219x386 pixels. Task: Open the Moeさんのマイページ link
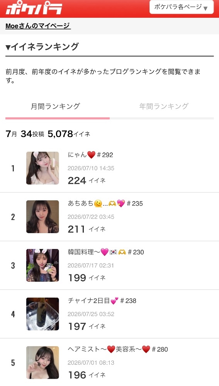click(x=38, y=25)
